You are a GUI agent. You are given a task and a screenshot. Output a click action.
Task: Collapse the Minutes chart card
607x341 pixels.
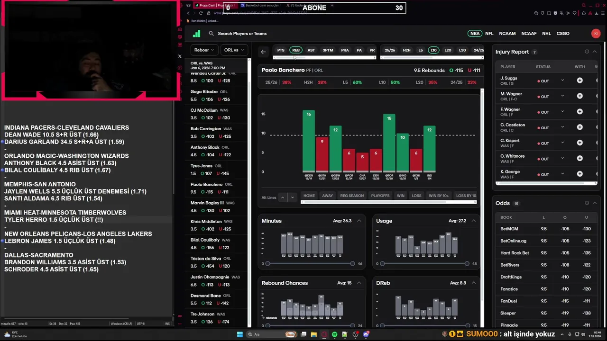click(x=359, y=221)
